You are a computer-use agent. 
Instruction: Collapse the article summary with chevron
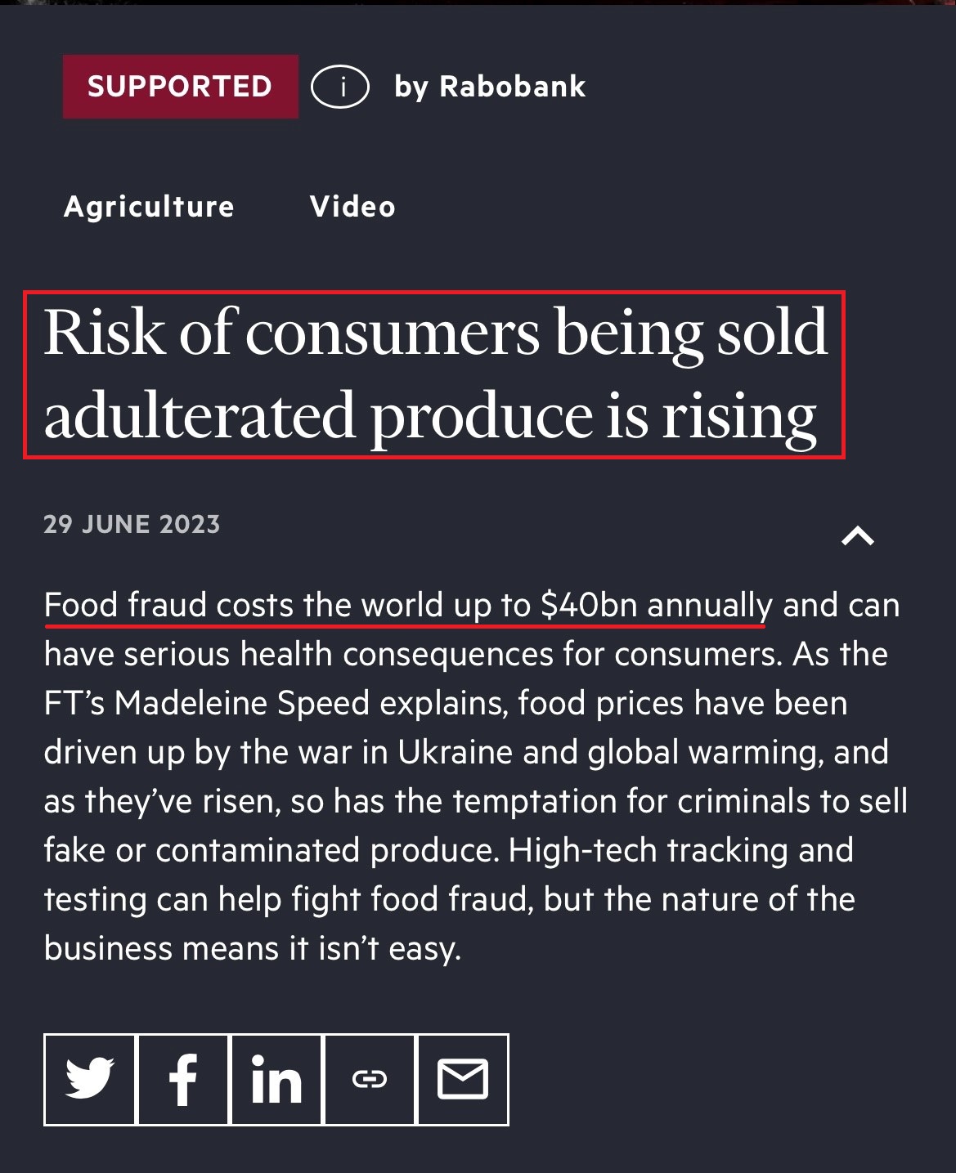click(858, 536)
